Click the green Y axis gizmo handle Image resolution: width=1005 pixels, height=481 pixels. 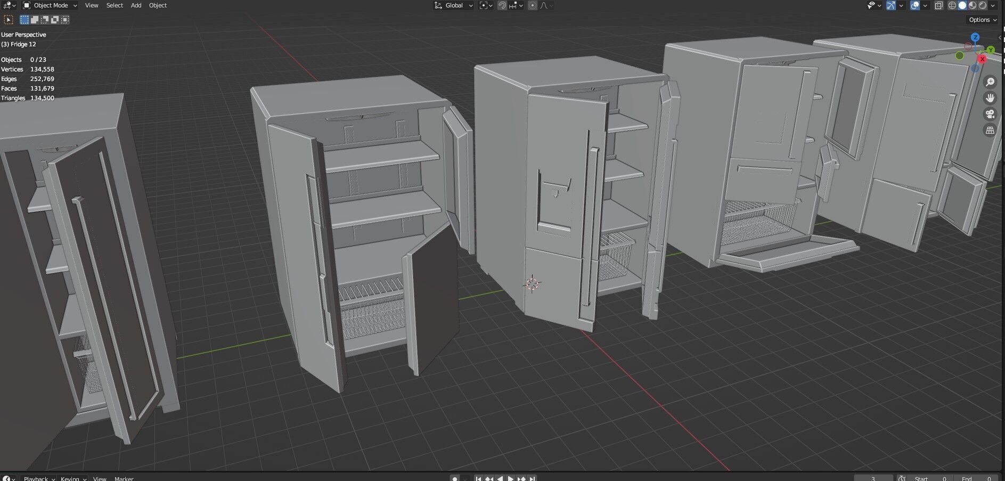[991, 50]
